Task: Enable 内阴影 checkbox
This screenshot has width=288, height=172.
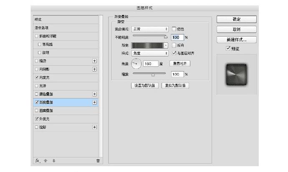Action: 36,69
